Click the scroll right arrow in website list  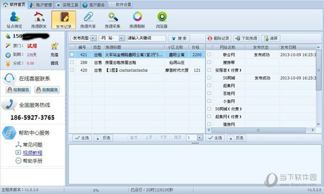313,130
